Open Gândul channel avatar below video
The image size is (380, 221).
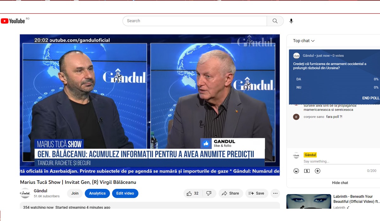click(25, 193)
